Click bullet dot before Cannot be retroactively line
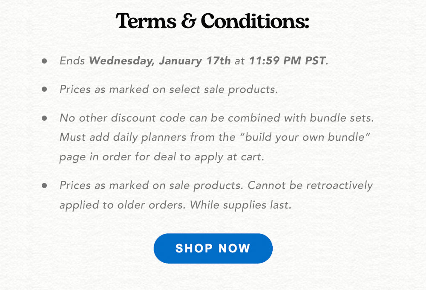The width and height of the screenshot is (426, 290). click(x=44, y=186)
